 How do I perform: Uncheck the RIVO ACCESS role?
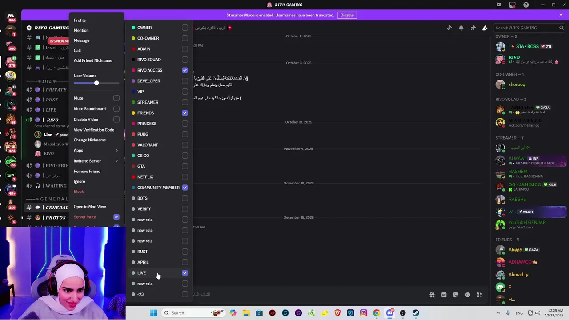tap(185, 70)
